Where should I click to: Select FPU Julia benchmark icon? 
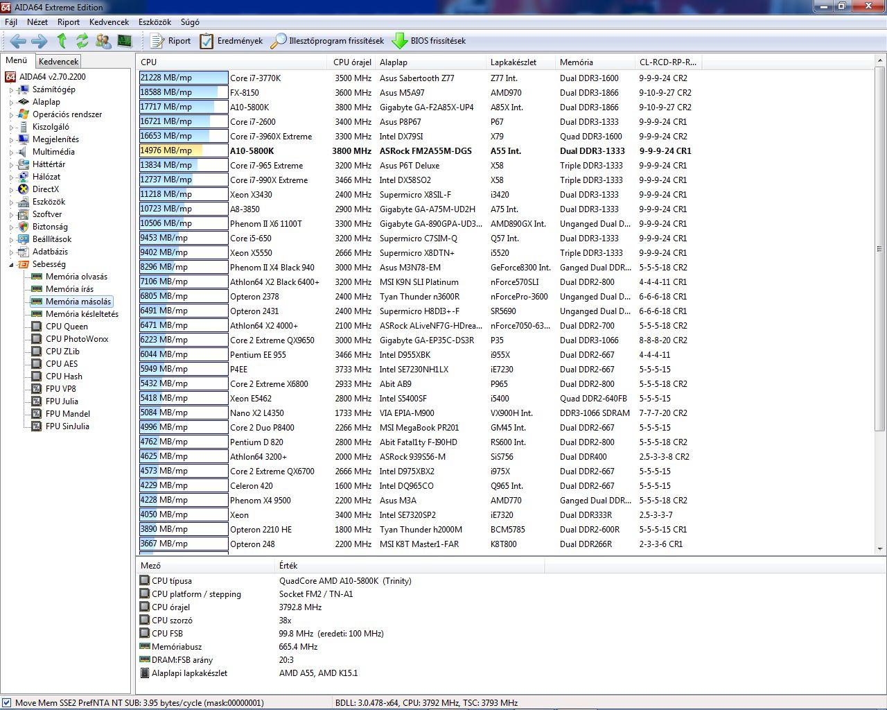click(37, 401)
